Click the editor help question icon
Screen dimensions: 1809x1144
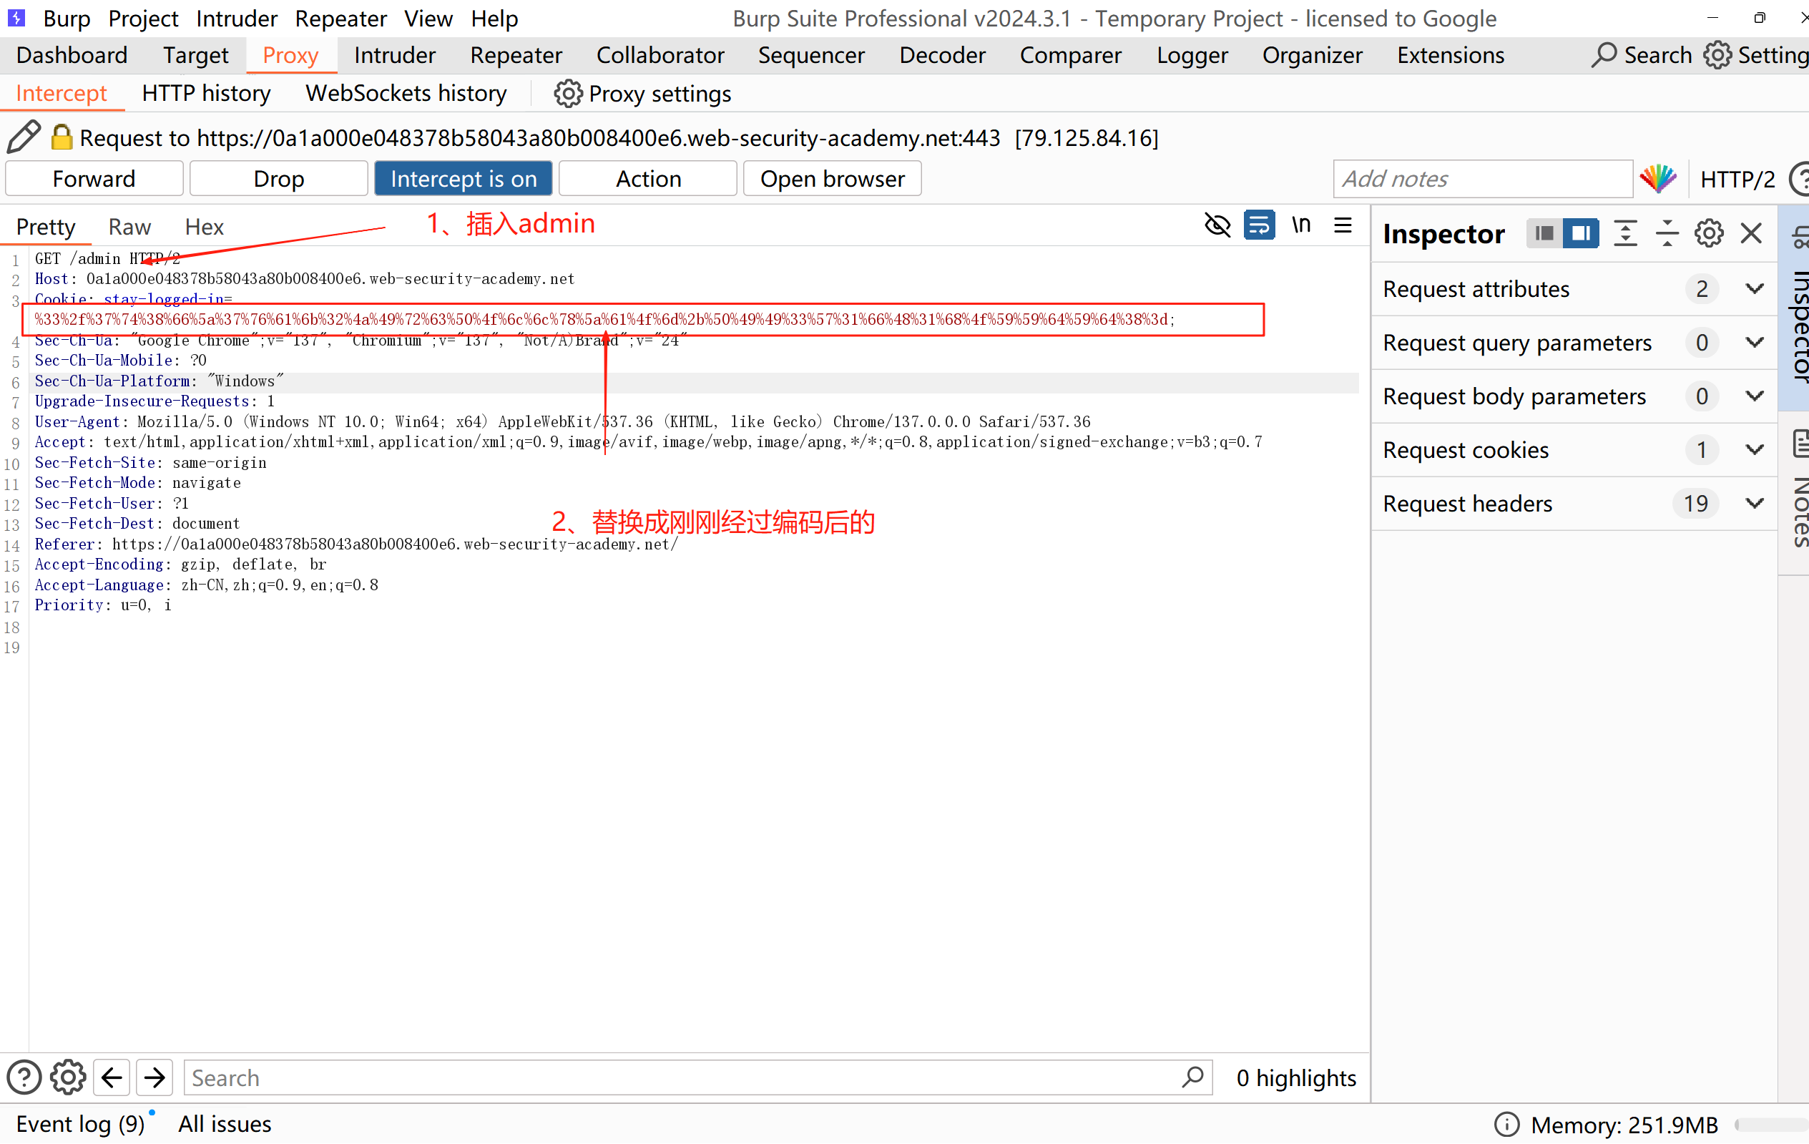(x=24, y=1077)
